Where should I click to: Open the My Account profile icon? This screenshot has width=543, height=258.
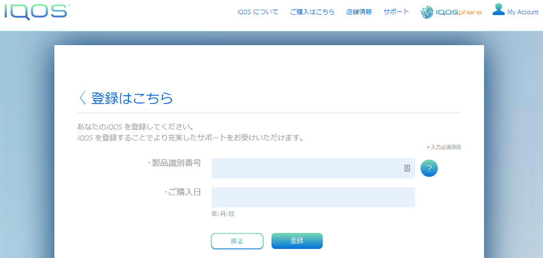498,9
